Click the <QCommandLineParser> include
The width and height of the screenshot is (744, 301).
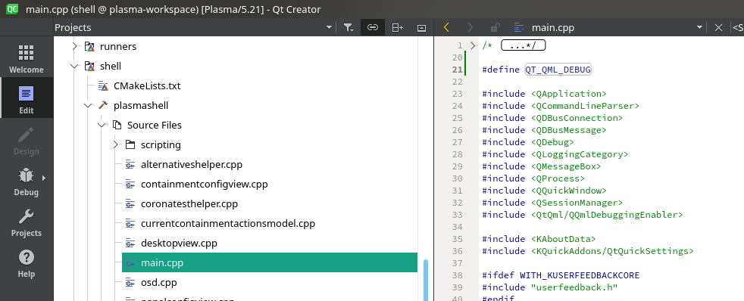(x=585, y=106)
